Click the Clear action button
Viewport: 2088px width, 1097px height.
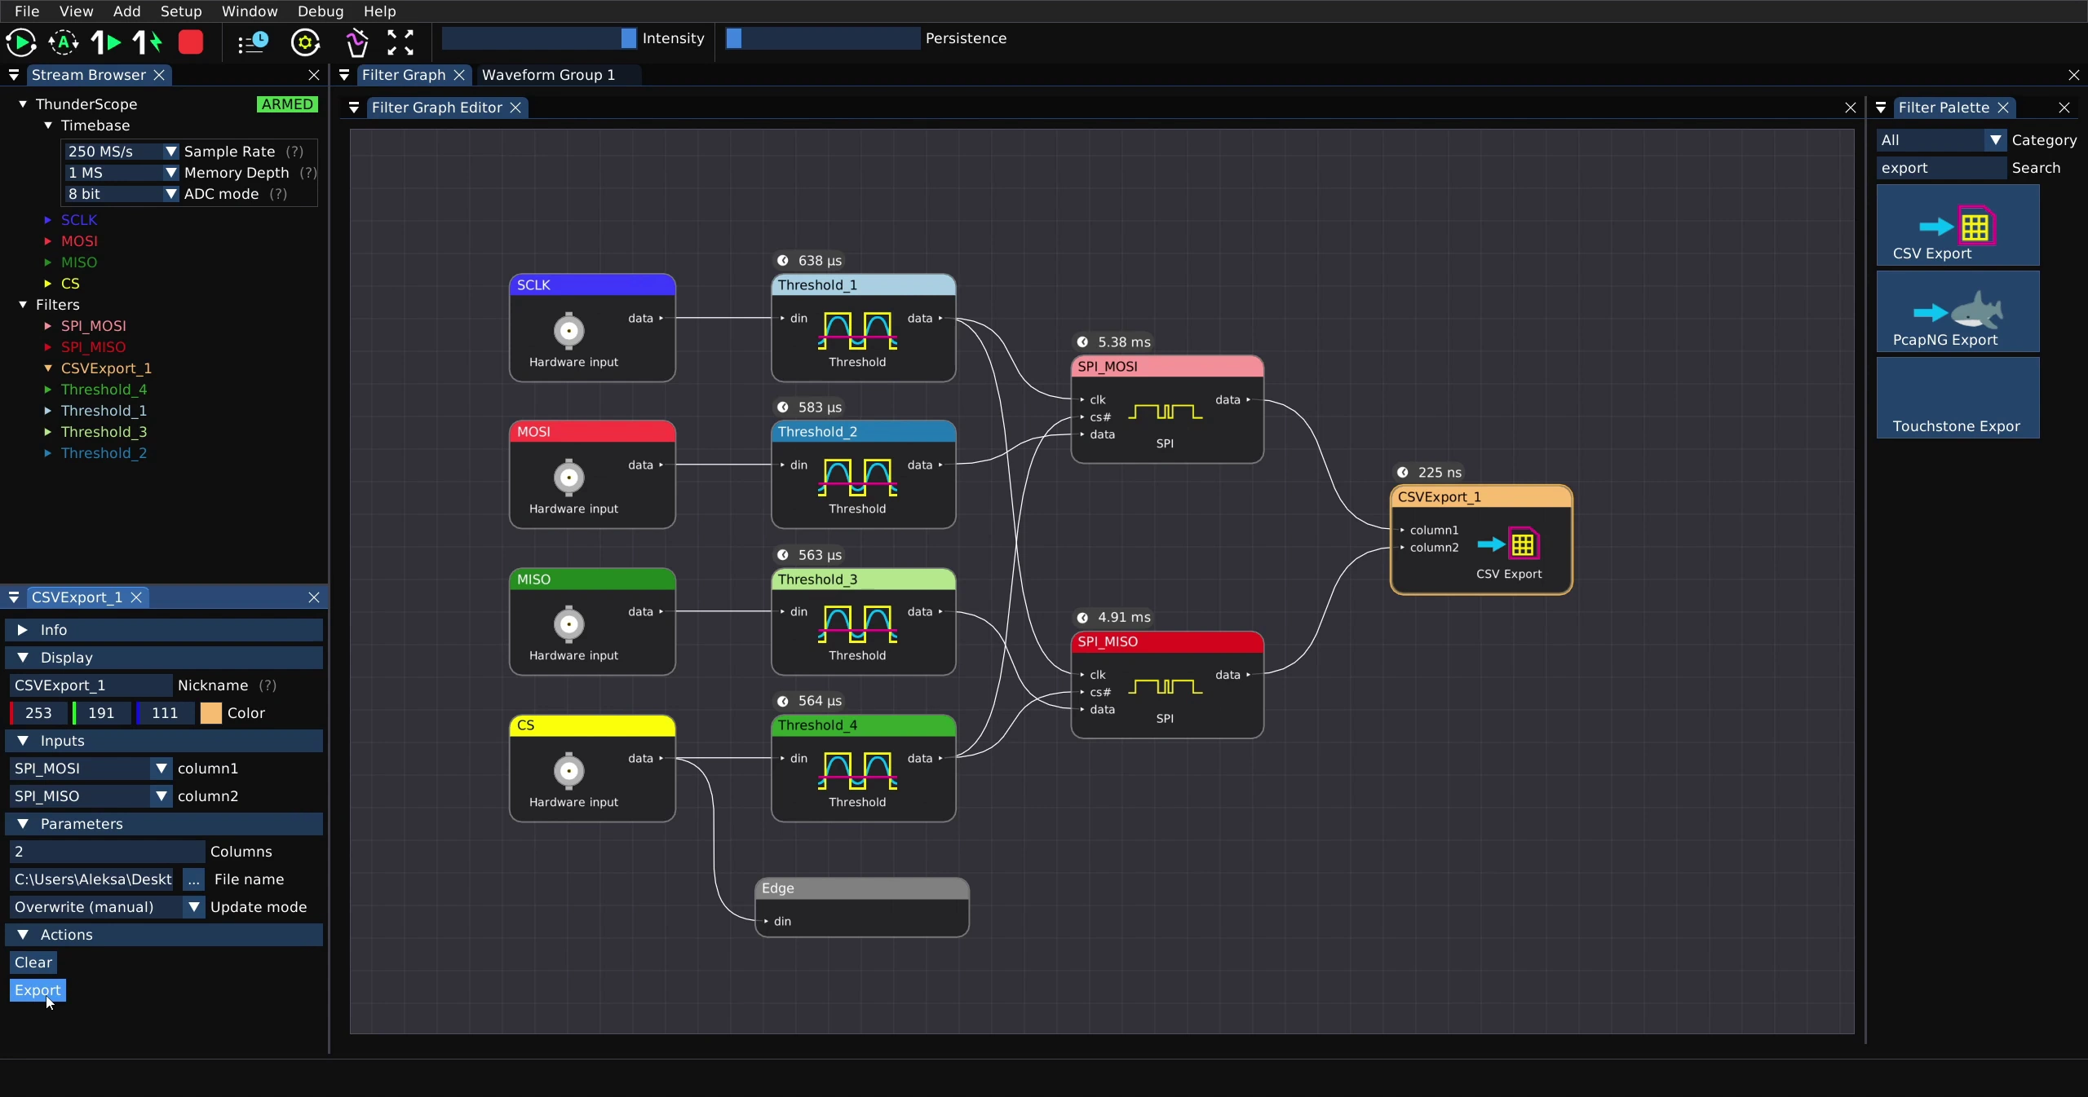coord(33,963)
